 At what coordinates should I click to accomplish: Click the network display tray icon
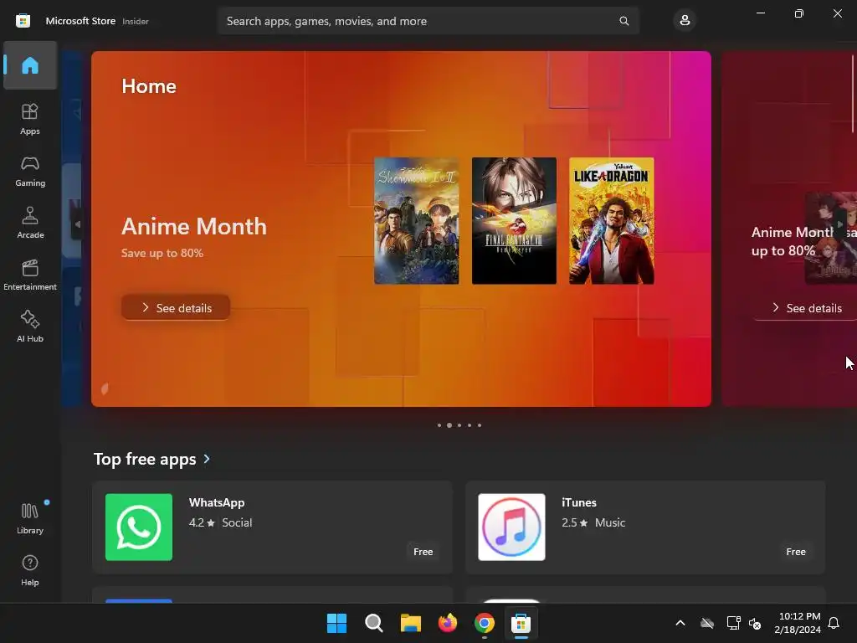(733, 623)
